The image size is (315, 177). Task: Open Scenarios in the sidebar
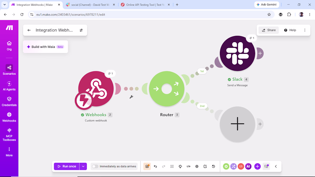tap(9, 70)
